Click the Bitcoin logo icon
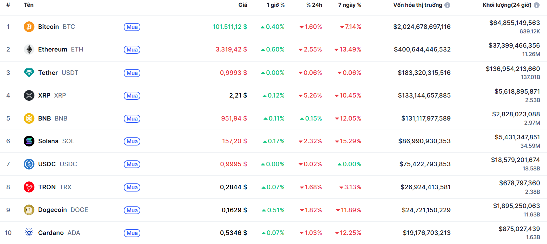 (x=29, y=27)
